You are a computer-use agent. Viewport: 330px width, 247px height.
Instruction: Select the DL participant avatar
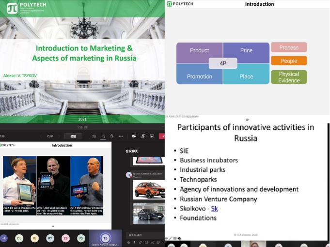(19, 238)
